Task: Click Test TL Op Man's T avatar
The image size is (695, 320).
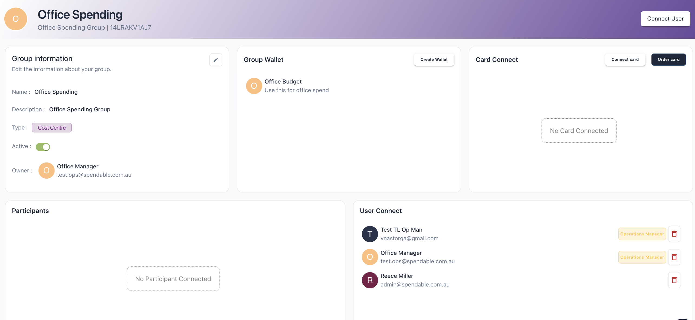Action: tap(370, 234)
